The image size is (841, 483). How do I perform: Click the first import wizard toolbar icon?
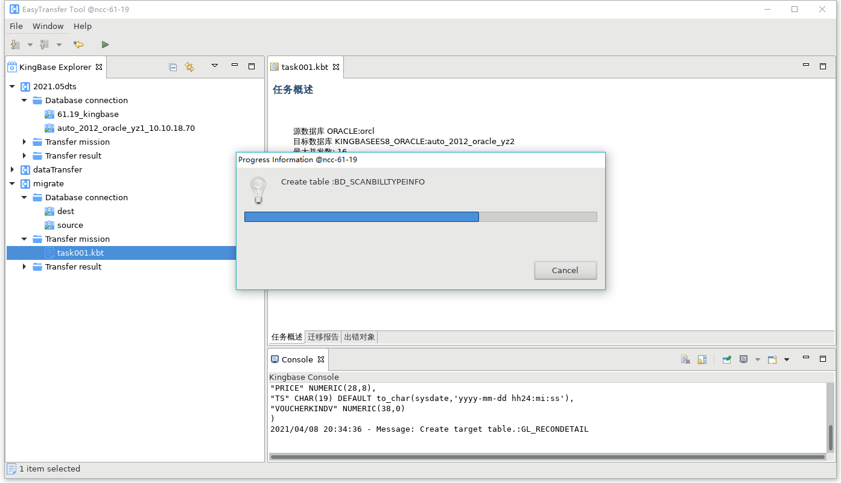click(16, 45)
